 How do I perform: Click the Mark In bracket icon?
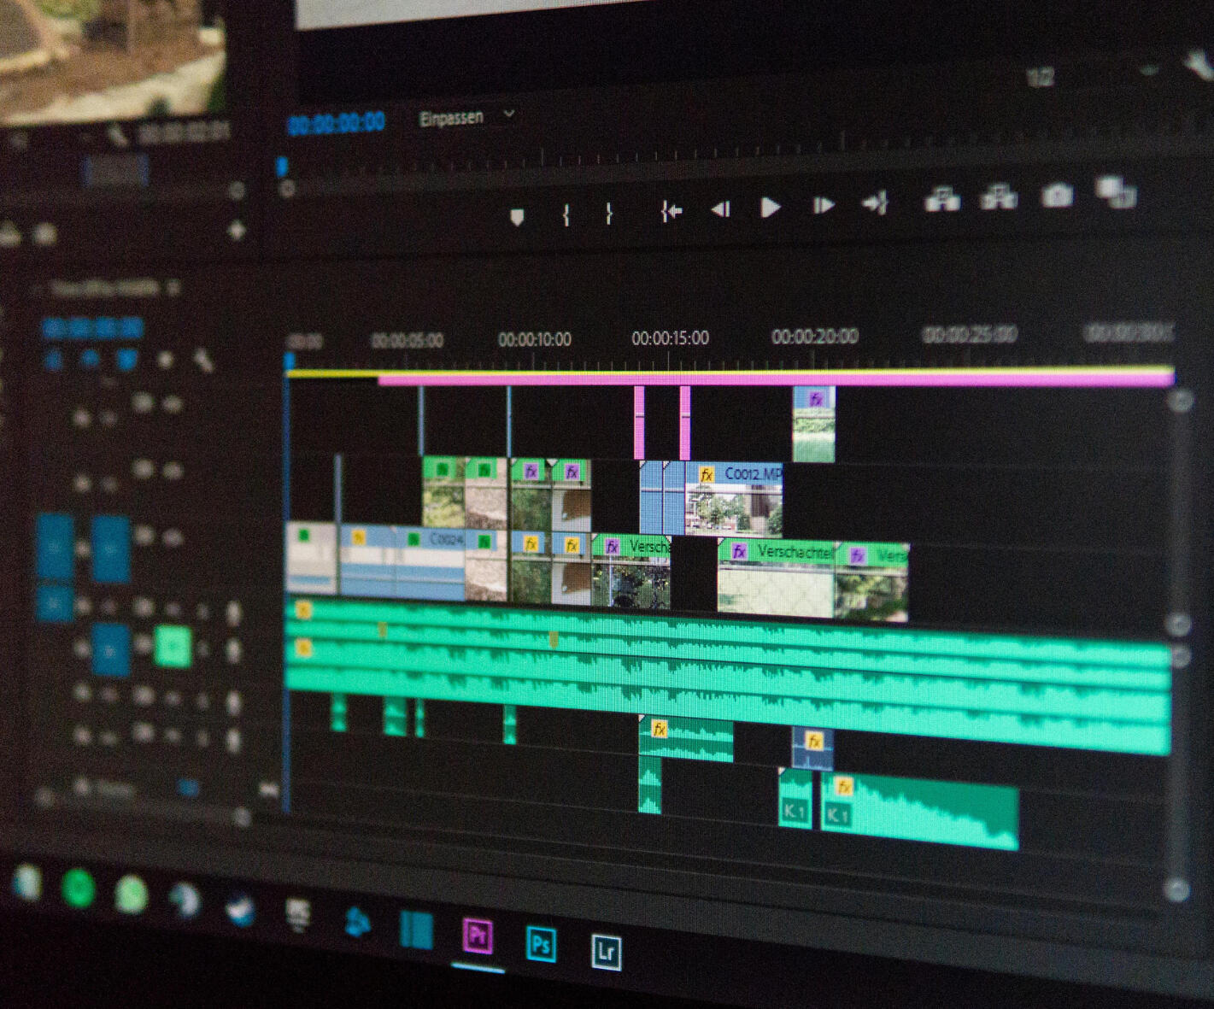coord(566,214)
